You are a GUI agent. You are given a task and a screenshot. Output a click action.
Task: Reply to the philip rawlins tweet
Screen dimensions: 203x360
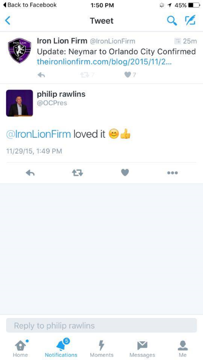point(30,173)
